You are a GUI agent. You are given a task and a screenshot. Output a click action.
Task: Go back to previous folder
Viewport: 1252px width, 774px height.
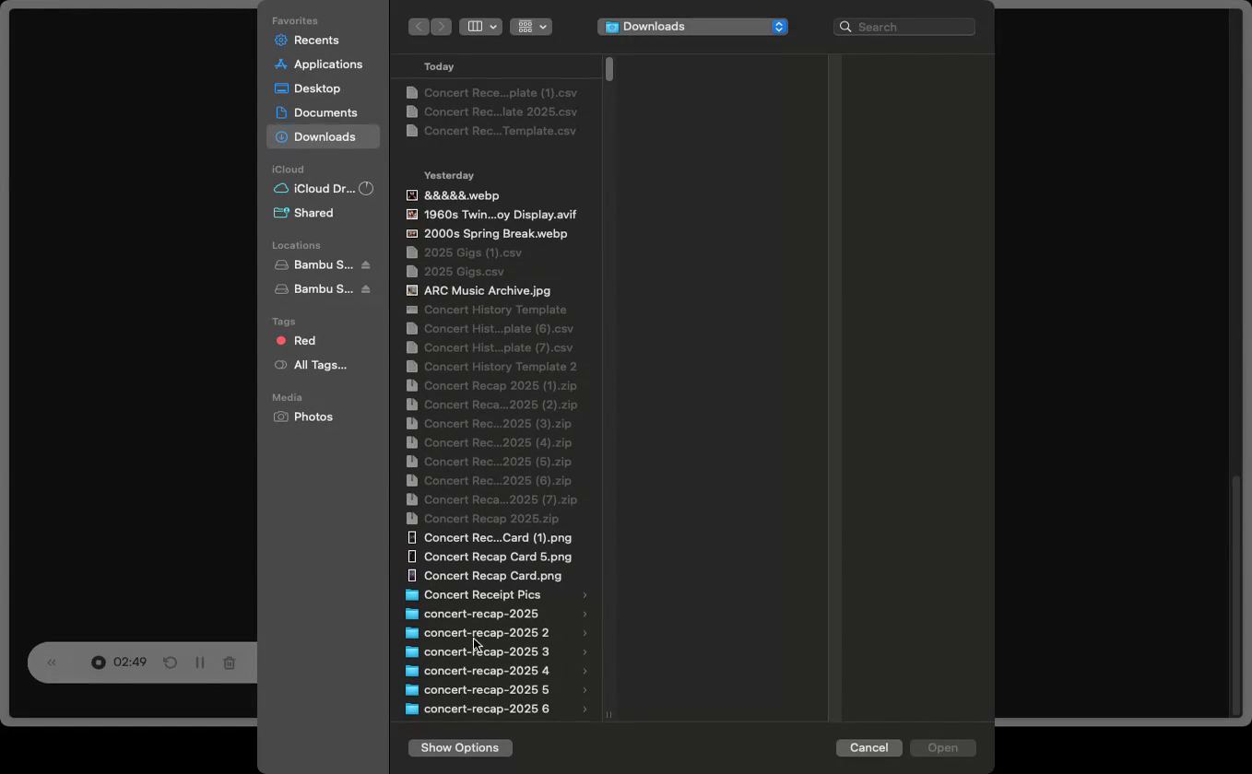(419, 27)
